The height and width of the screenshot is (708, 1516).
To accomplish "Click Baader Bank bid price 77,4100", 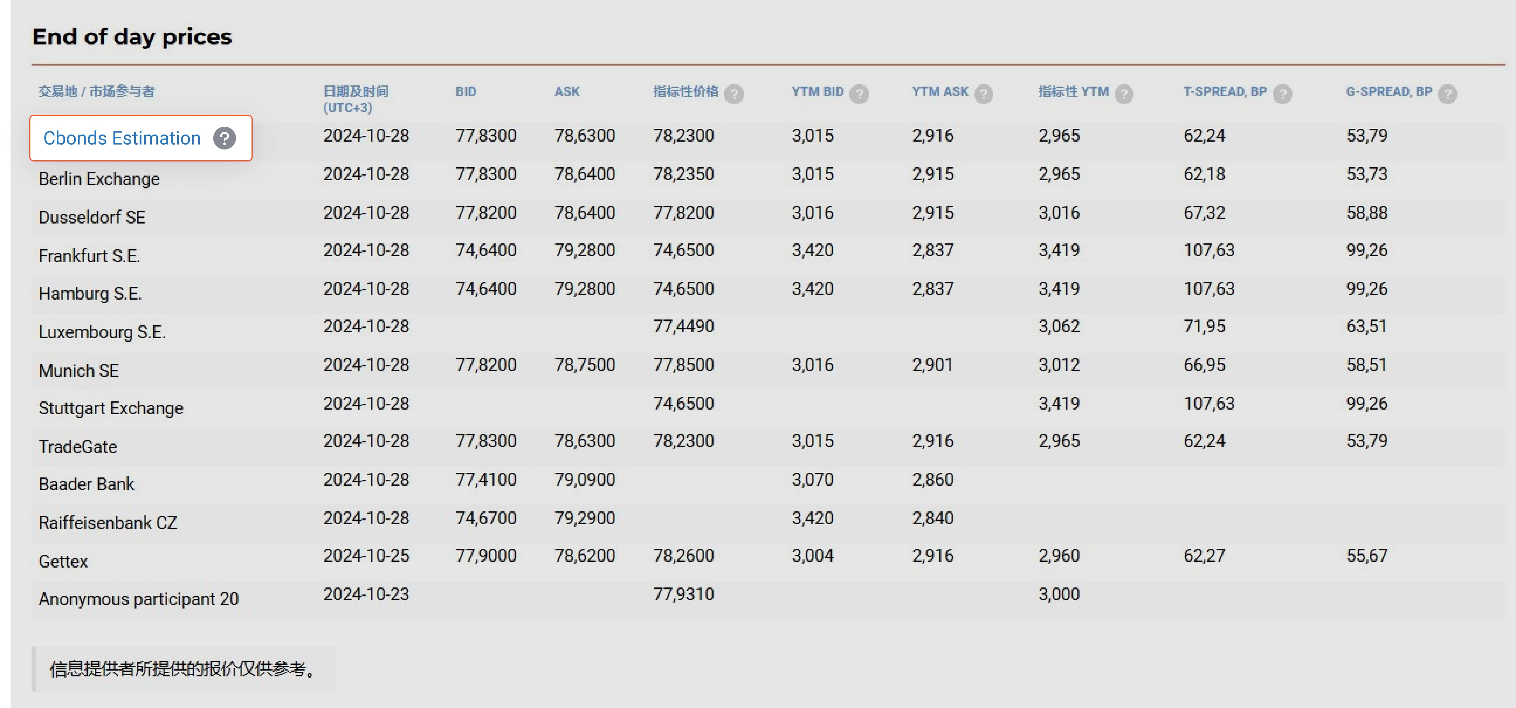I will point(485,480).
